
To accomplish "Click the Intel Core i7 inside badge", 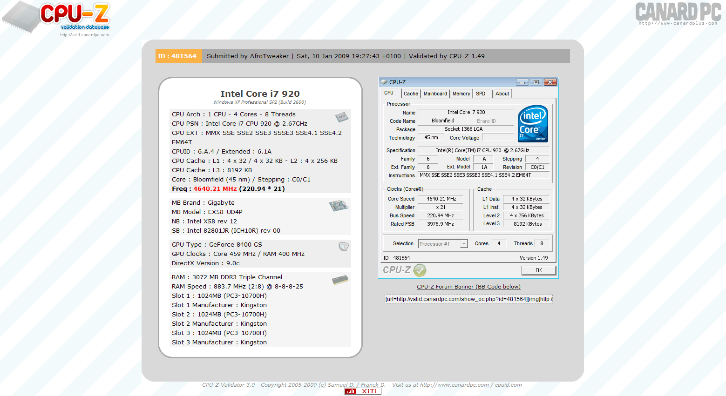I will point(533,124).
